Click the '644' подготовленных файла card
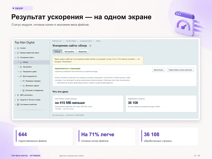 tap(43, 136)
